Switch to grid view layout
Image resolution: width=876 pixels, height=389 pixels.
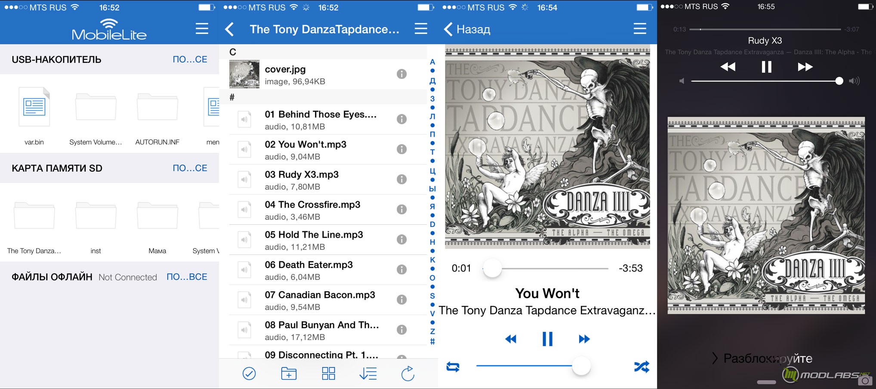[328, 374]
